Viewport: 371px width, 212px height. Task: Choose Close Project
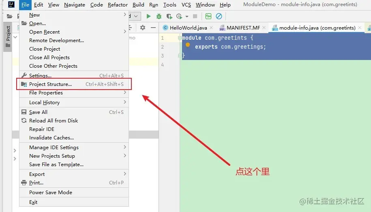[74, 49]
